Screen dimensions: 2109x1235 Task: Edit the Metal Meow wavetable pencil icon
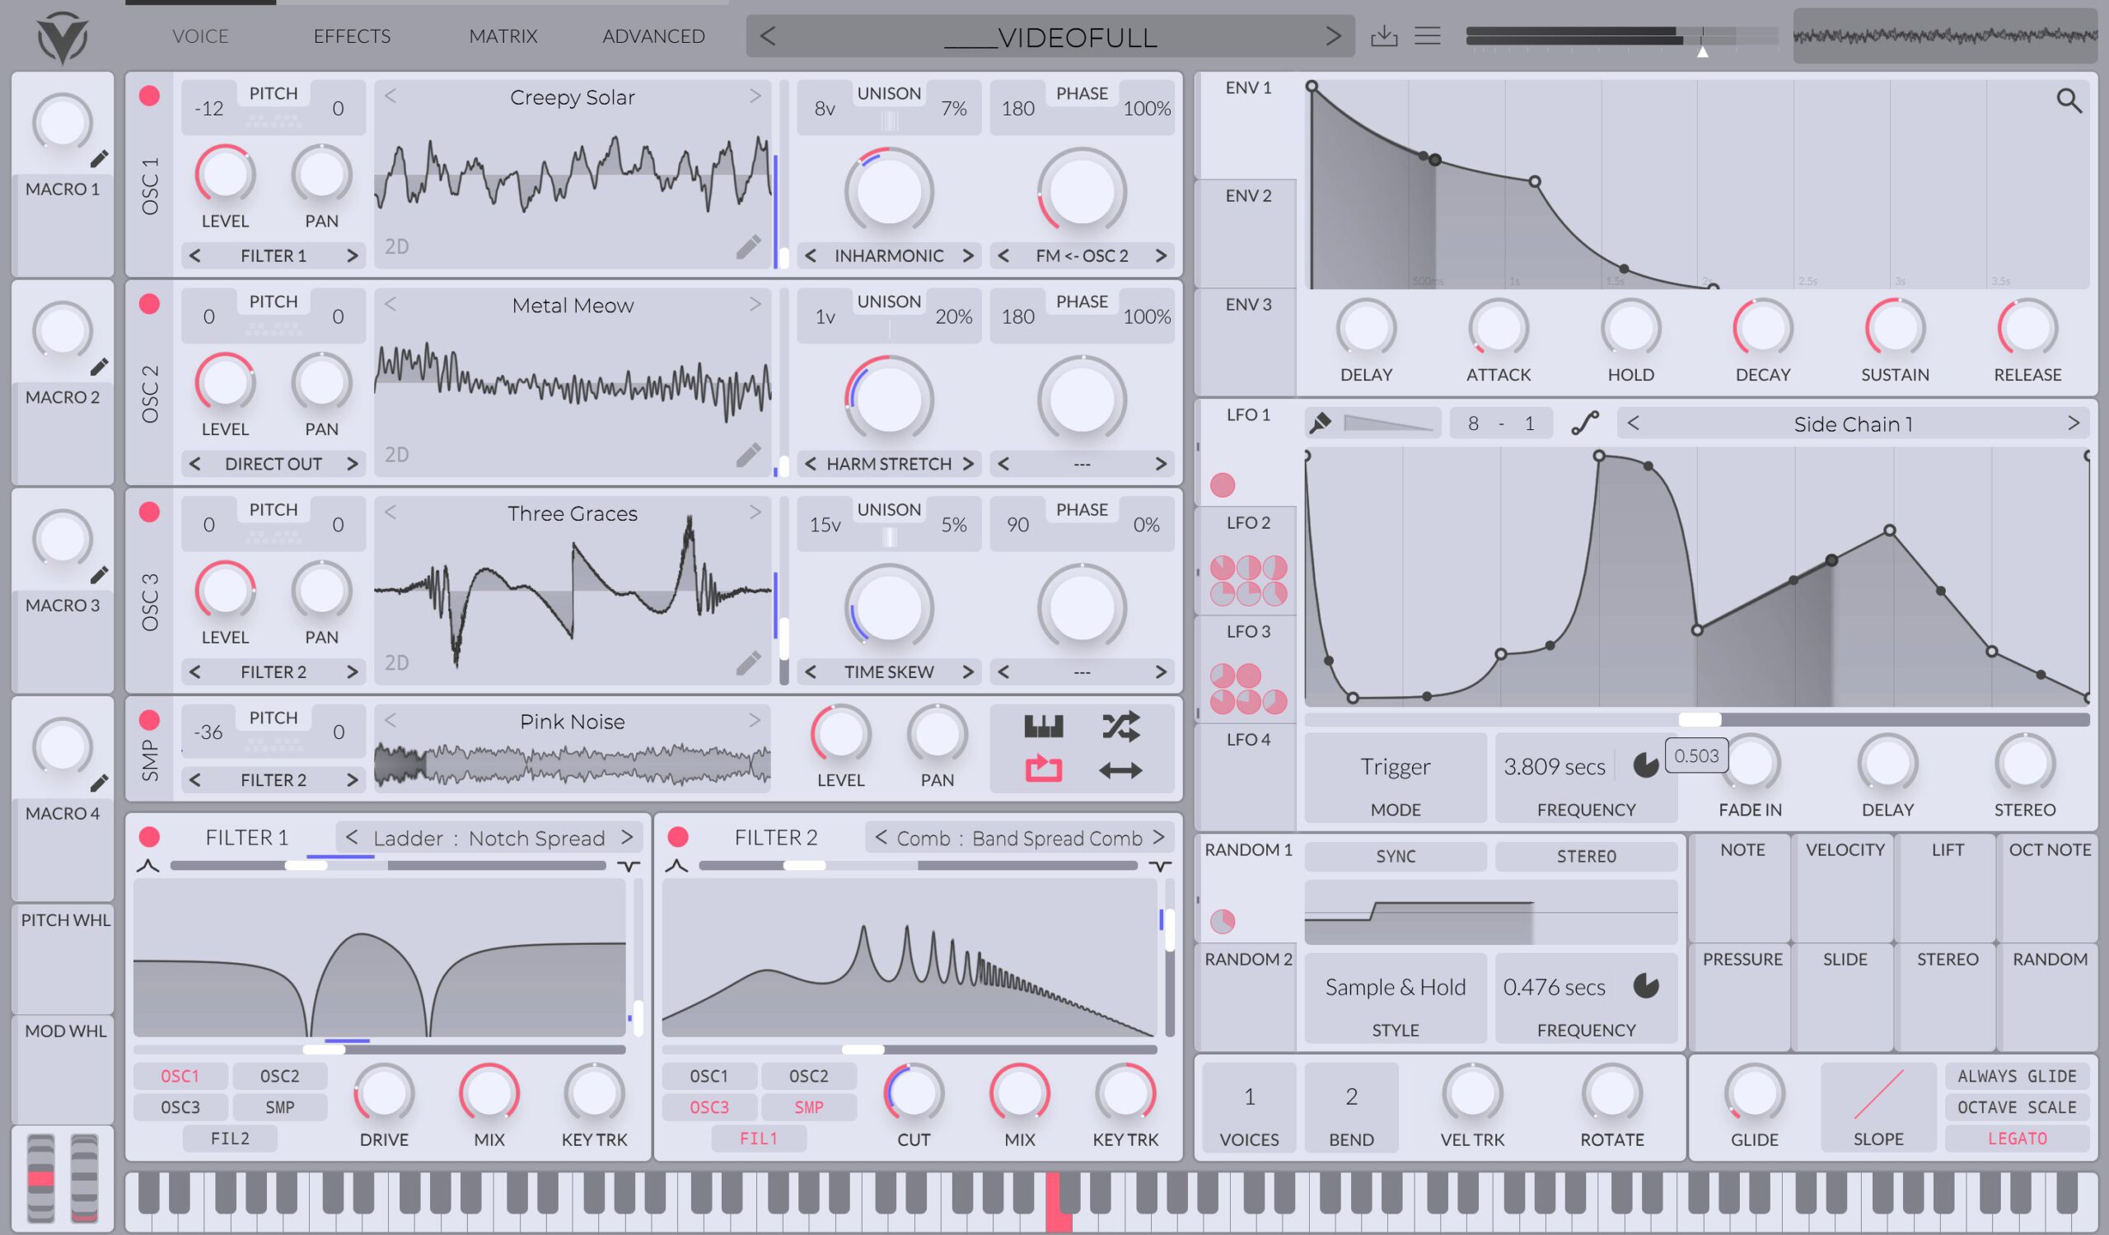click(748, 454)
